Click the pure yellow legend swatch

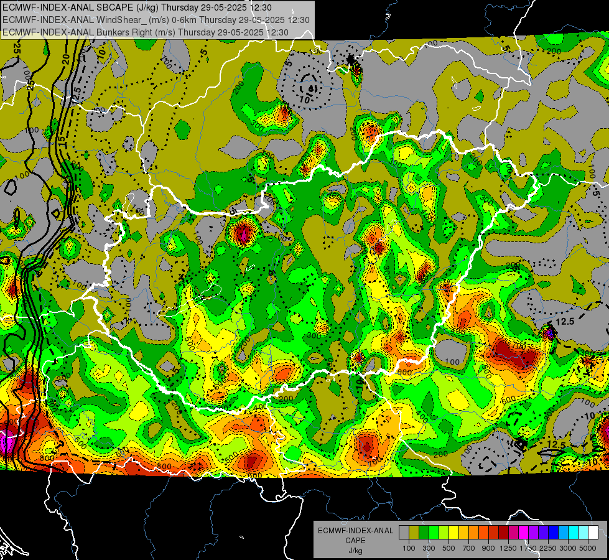453,533
